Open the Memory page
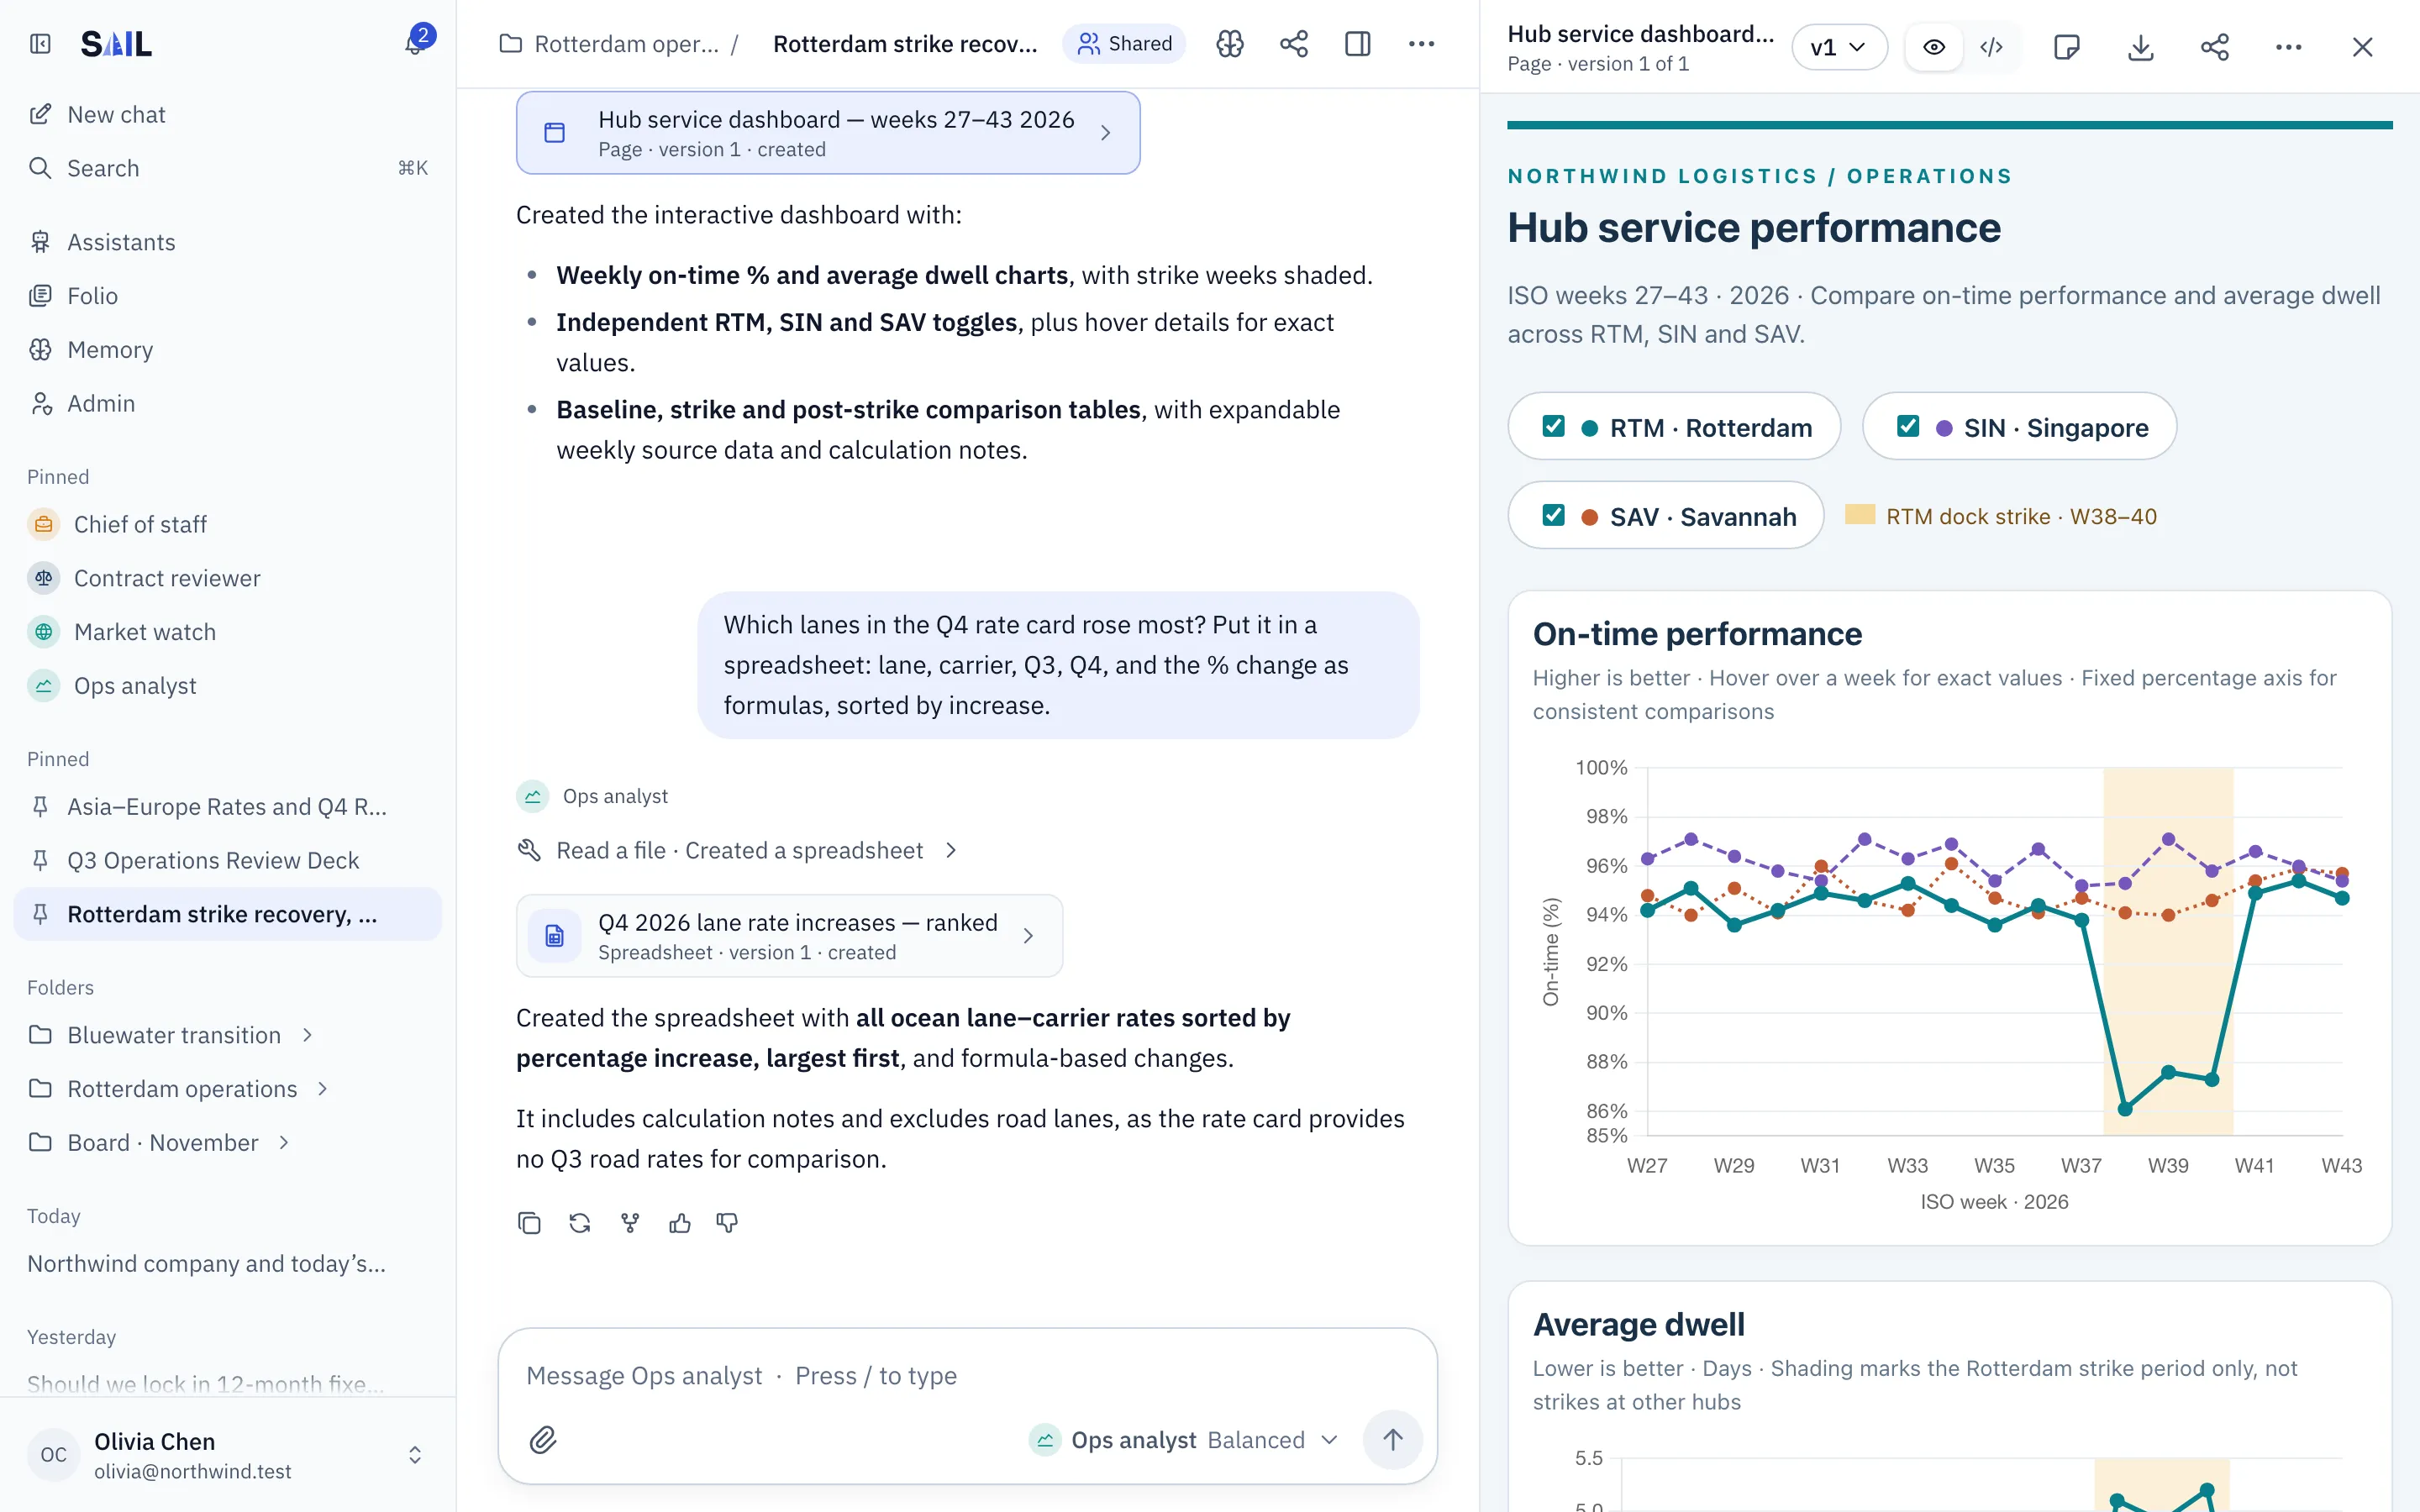 point(228,350)
